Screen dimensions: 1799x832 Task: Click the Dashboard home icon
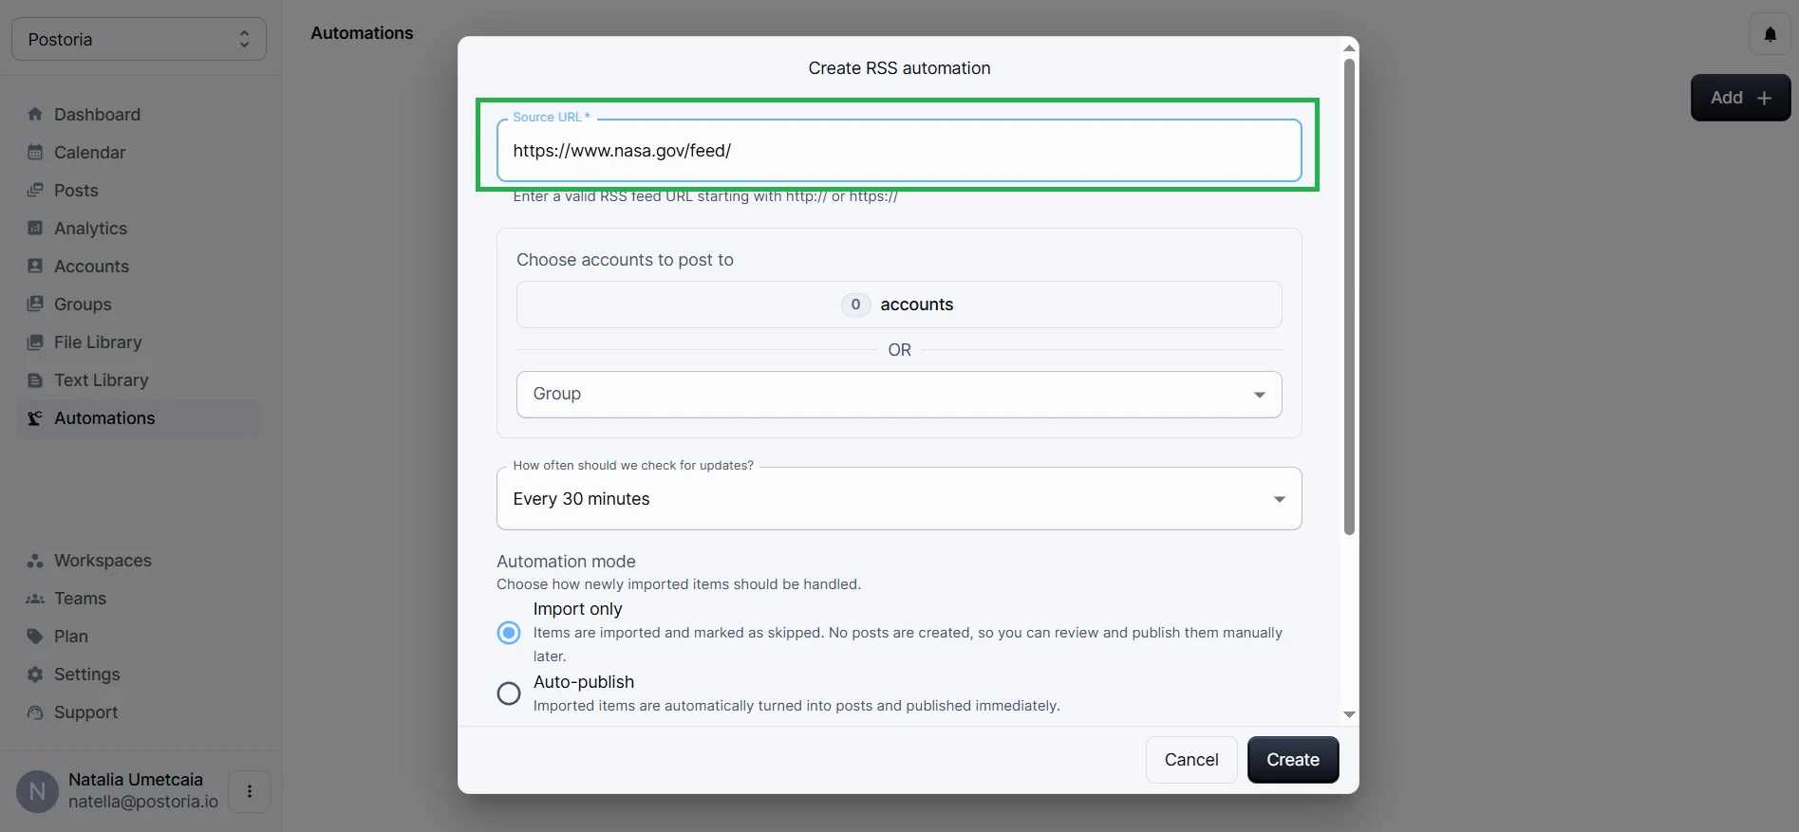(x=35, y=114)
